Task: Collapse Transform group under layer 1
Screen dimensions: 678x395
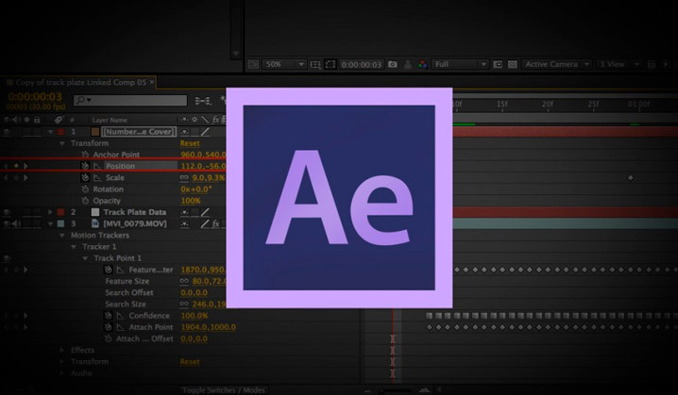Action: [61, 143]
